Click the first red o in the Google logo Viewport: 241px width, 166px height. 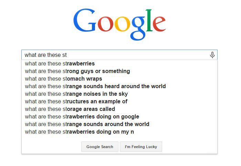pyautogui.click(x=105, y=24)
